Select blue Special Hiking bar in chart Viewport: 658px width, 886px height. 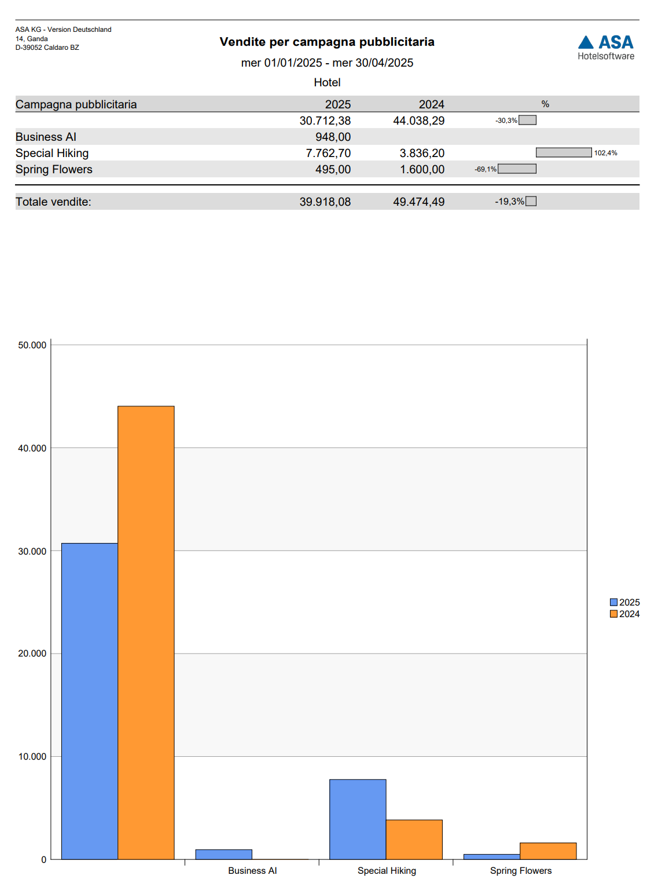[x=358, y=818]
